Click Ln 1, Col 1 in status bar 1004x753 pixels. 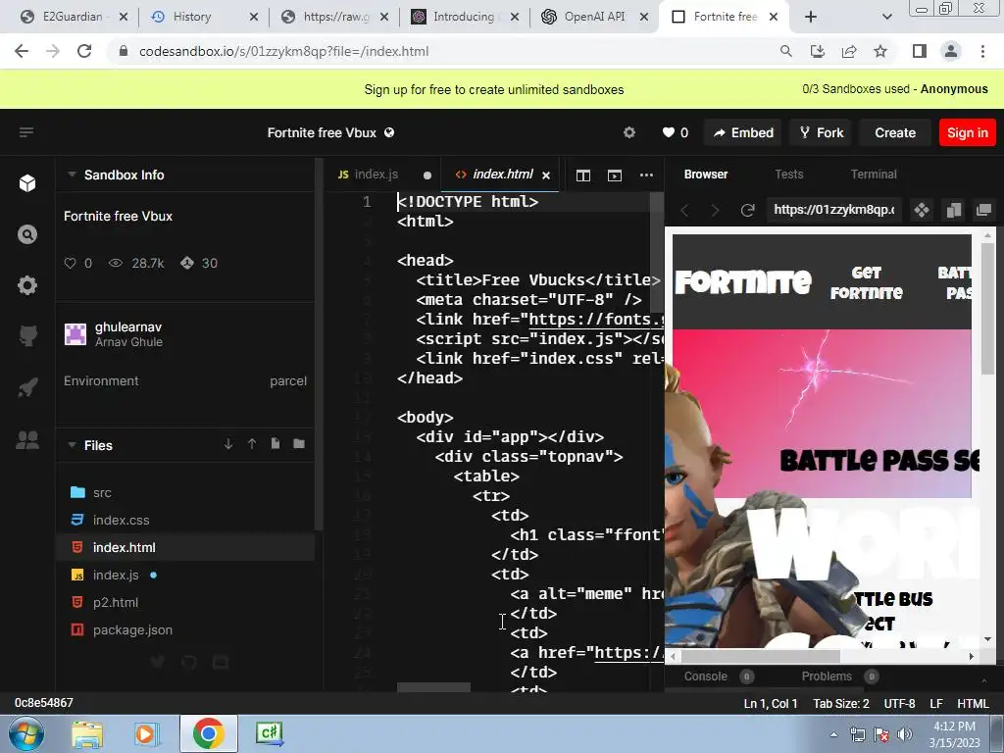[771, 704]
